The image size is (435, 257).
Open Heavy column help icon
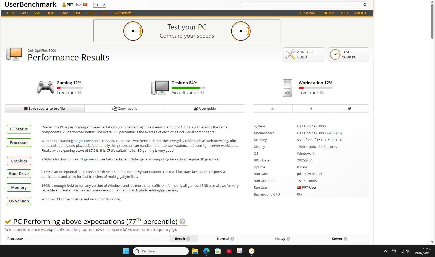tap(288, 239)
